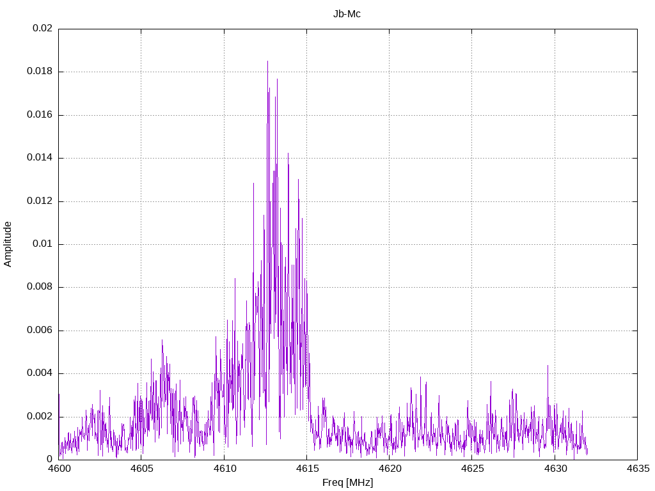Screen dimensions: 655x491
Task: Click the x-axis tick 4635
Action: (638, 469)
